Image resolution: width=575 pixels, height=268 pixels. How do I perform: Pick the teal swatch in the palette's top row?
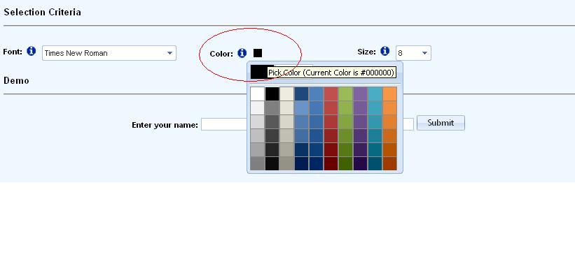[375, 94]
